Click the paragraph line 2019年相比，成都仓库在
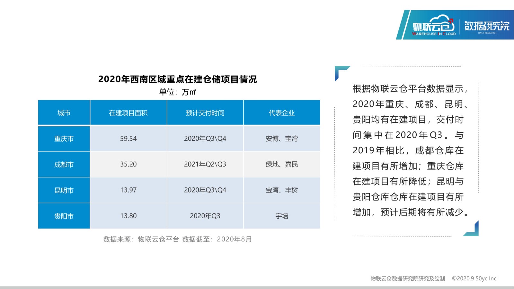 [408, 150]
